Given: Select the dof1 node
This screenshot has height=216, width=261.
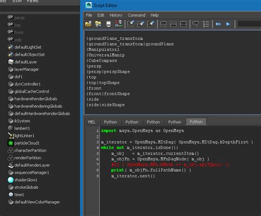Looking at the screenshot, I should point(18,77).
